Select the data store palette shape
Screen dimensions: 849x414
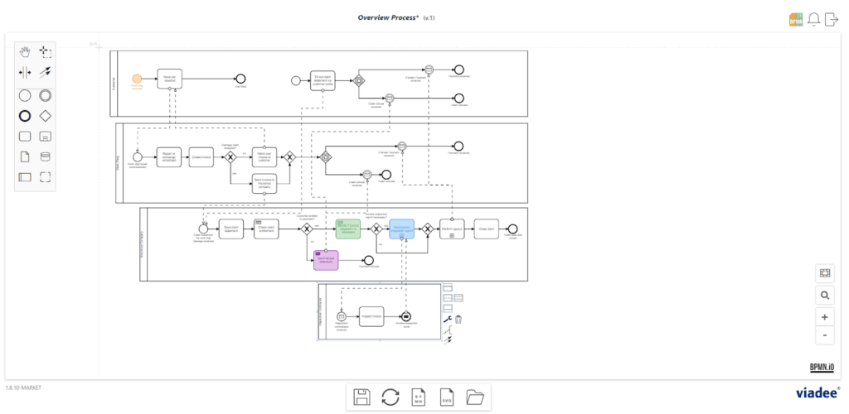[x=46, y=156]
